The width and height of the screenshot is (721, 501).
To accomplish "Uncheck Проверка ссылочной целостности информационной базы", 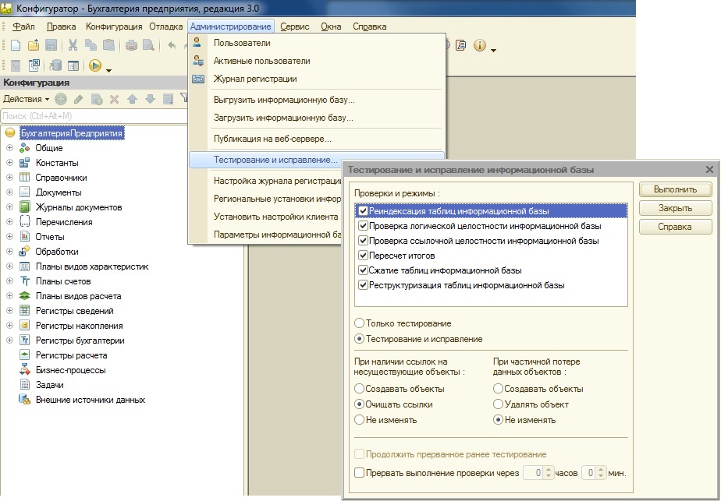I will (x=364, y=241).
